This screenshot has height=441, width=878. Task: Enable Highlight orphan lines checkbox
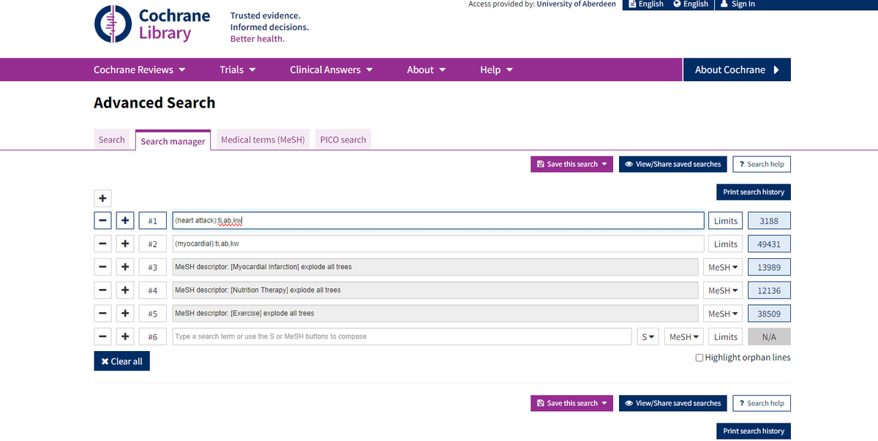(699, 358)
